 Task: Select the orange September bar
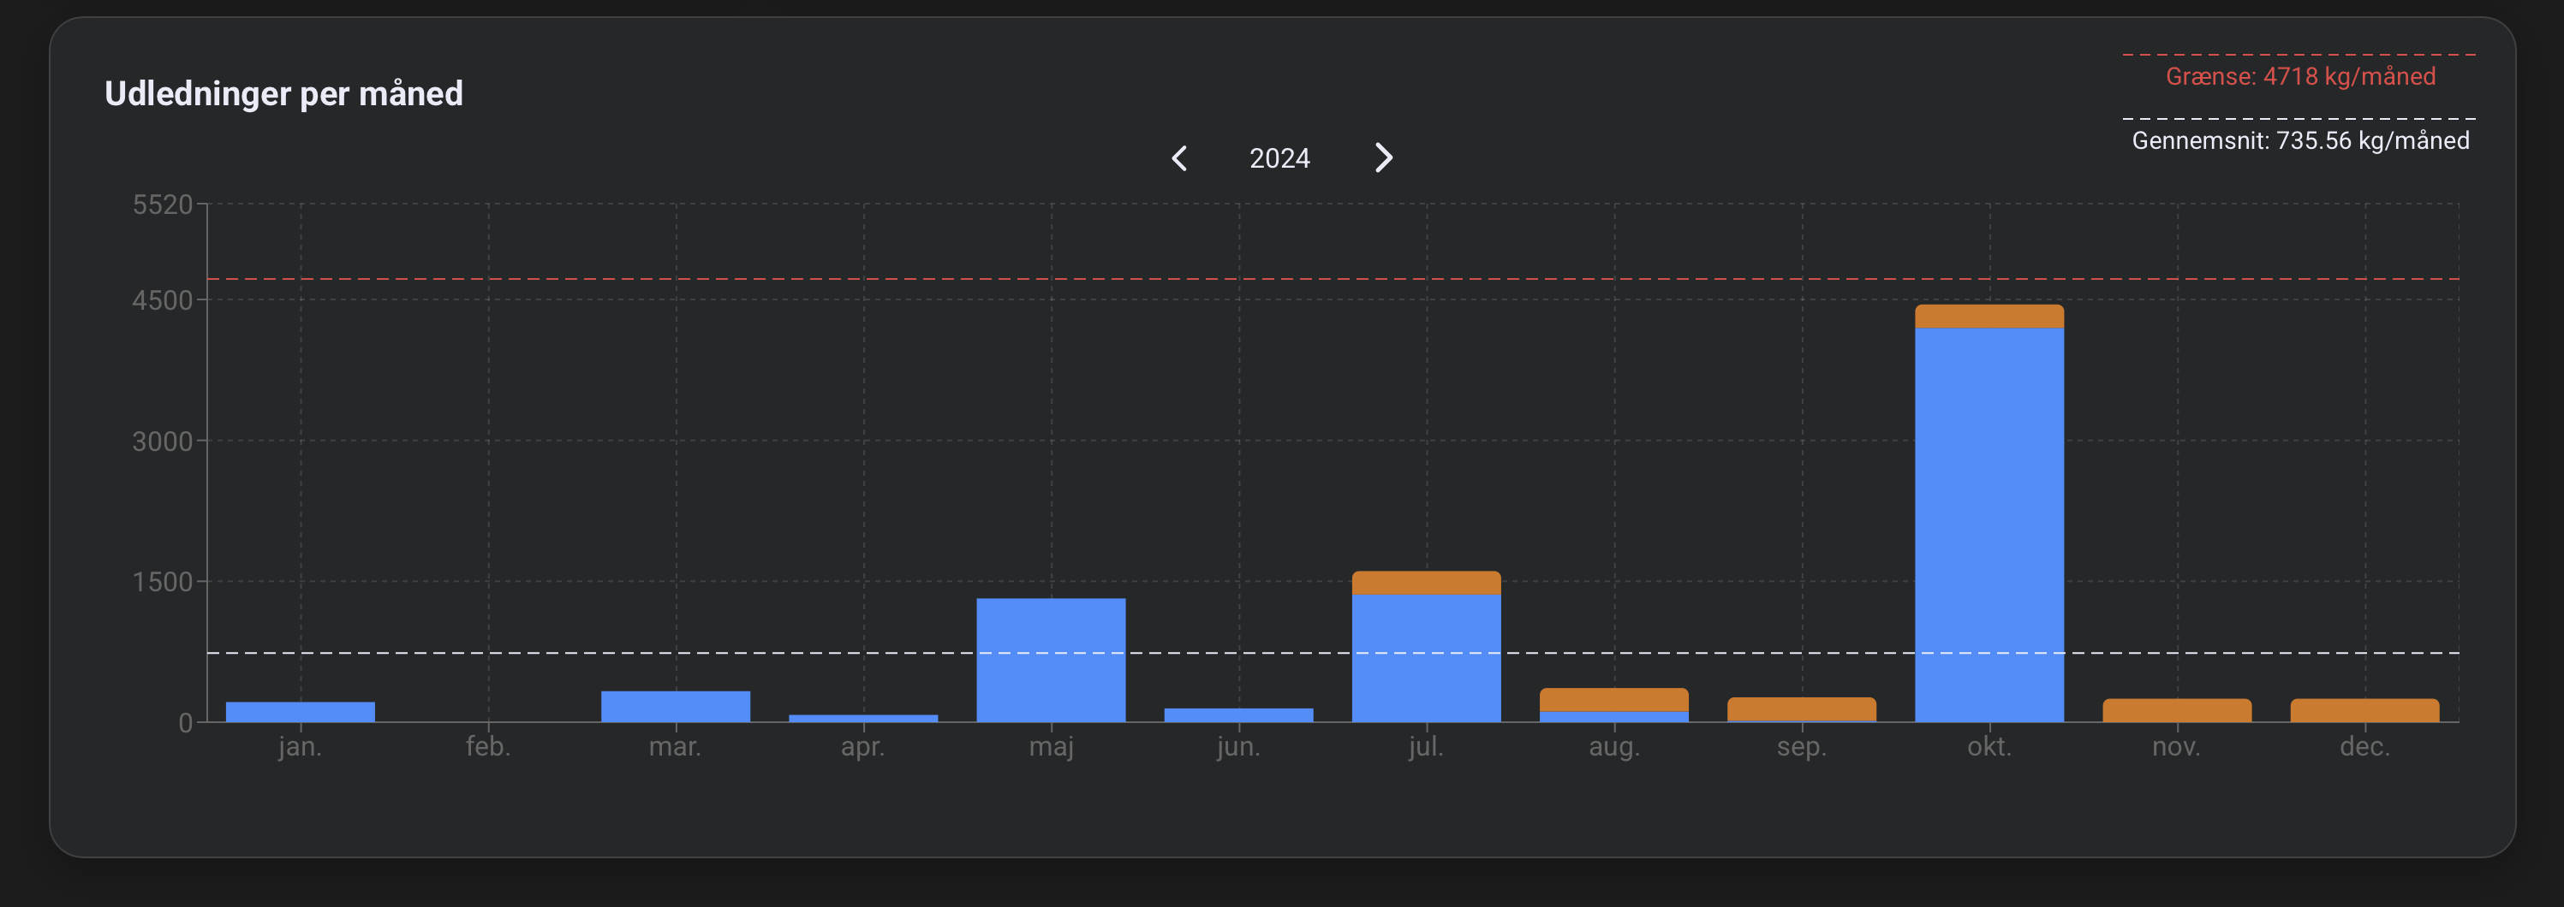[x=1802, y=708]
